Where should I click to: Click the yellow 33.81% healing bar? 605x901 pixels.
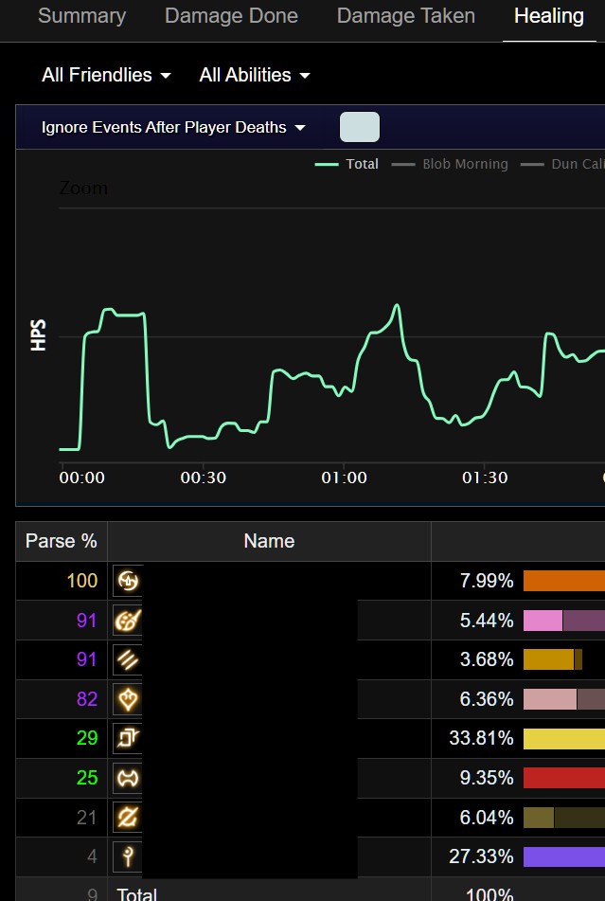point(563,738)
